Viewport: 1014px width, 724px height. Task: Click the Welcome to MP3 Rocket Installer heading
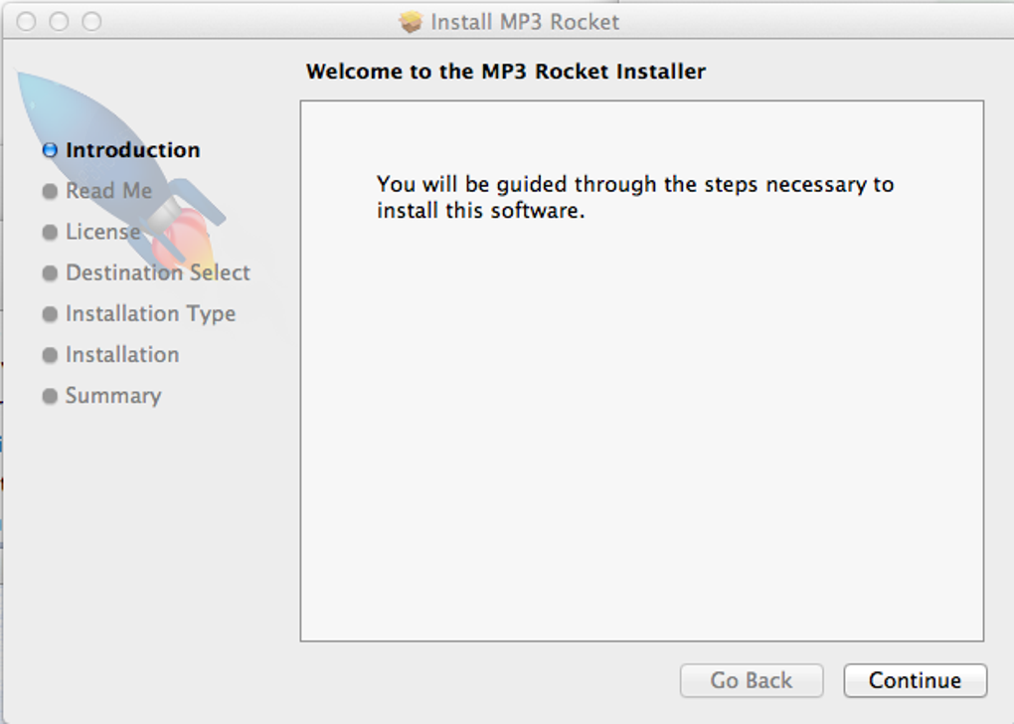505,72
